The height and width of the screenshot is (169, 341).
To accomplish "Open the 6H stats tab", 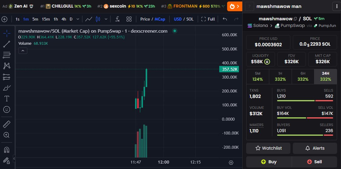I will [303, 76].
